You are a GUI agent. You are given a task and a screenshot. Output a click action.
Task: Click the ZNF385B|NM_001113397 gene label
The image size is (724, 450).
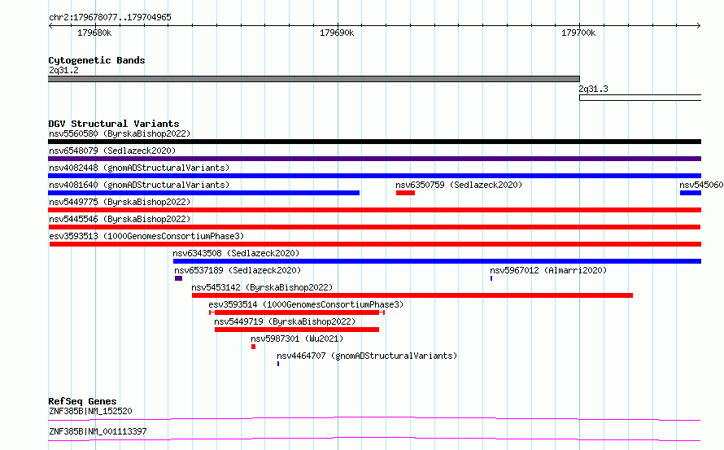pos(98,431)
